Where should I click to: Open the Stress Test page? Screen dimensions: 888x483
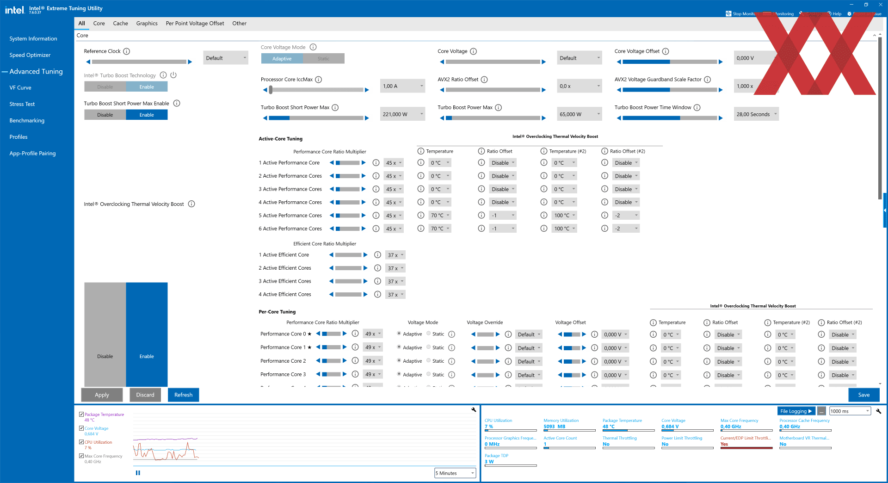22,104
